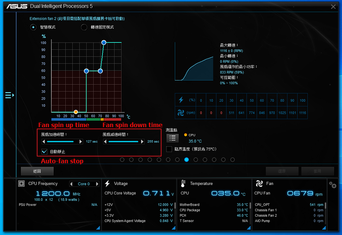Go to the first page dot
The image size is (342, 235).
(x=122, y=160)
